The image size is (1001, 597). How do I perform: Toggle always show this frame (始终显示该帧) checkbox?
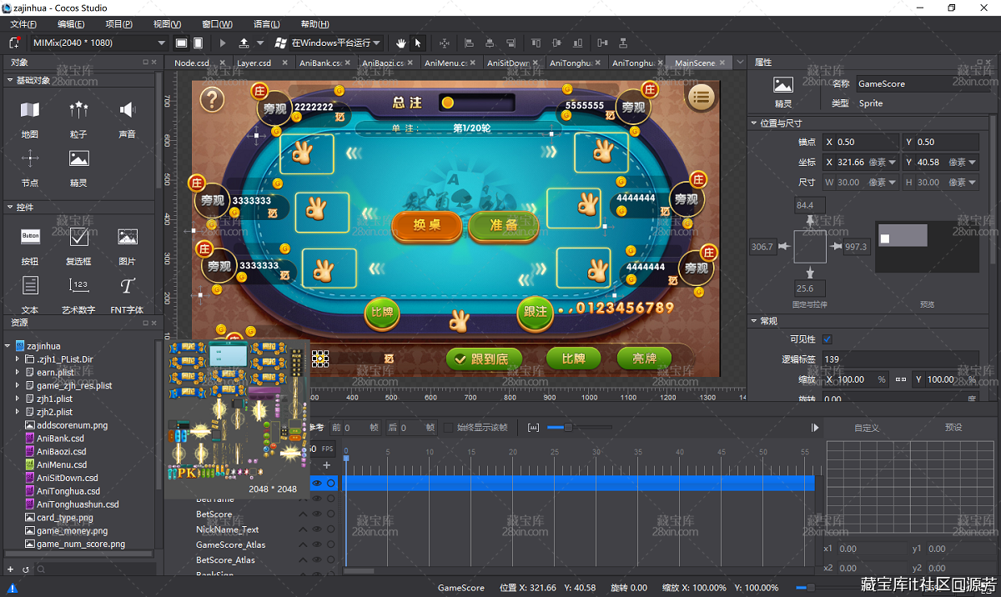(x=449, y=428)
